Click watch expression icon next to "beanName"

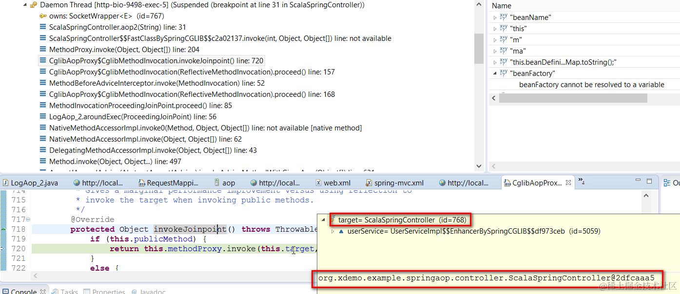pyautogui.click(x=504, y=17)
